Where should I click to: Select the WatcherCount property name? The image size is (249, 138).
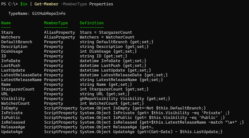pos(15,104)
